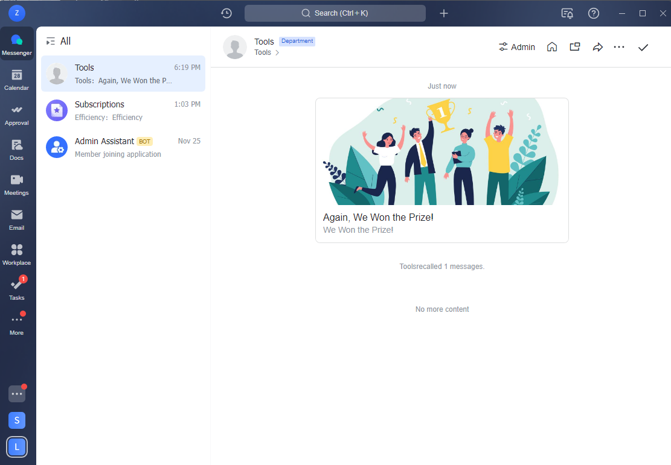The width and height of the screenshot is (671, 465).
Task: Open Meetings from the sidebar
Action: coord(17,184)
